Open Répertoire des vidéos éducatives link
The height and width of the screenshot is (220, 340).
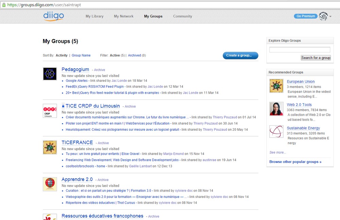(x=100, y=203)
